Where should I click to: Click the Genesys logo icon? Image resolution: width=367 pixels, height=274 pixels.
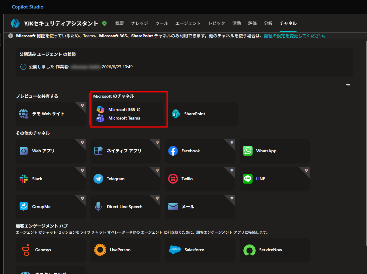[25, 250]
